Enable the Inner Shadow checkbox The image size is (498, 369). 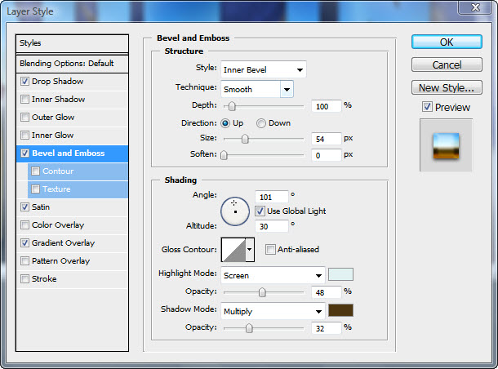click(25, 100)
